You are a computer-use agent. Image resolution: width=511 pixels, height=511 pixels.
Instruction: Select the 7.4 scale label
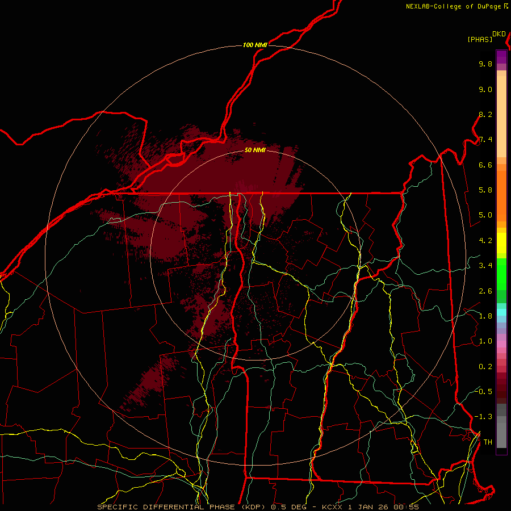point(485,140)
